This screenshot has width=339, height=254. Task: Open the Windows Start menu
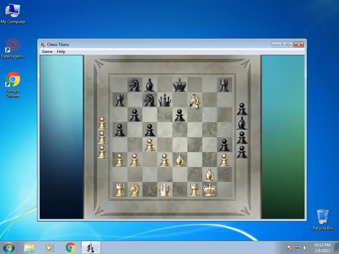point(9,247)
